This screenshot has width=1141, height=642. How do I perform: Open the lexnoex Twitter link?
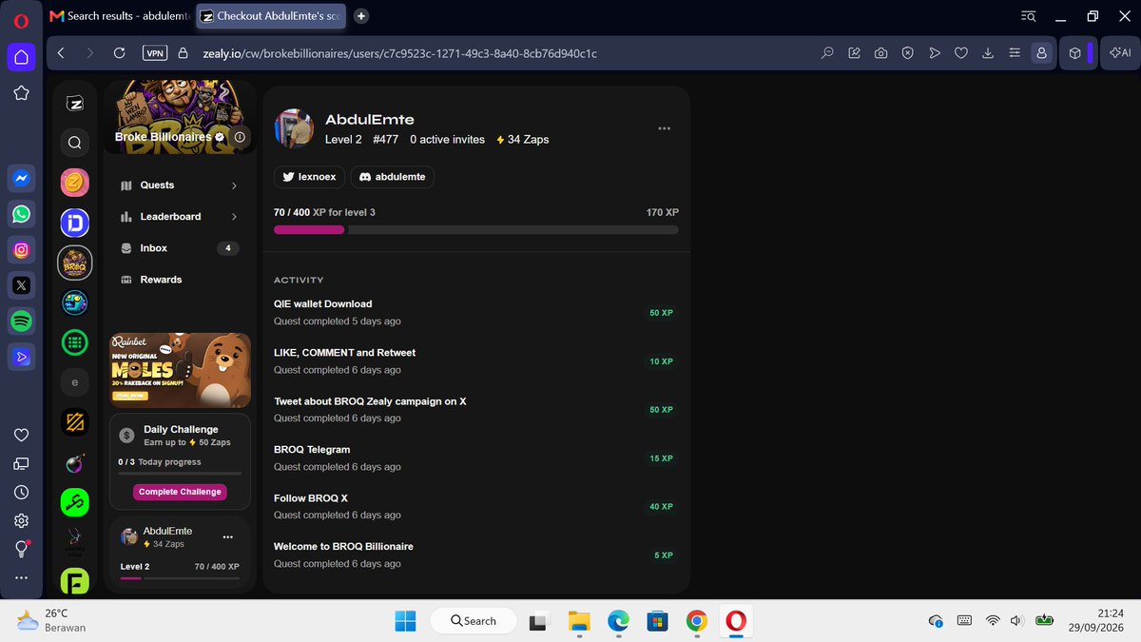(x=309, y=177)
